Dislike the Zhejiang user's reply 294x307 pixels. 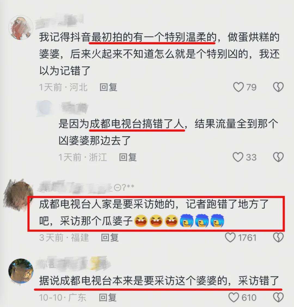coord(278,157)
